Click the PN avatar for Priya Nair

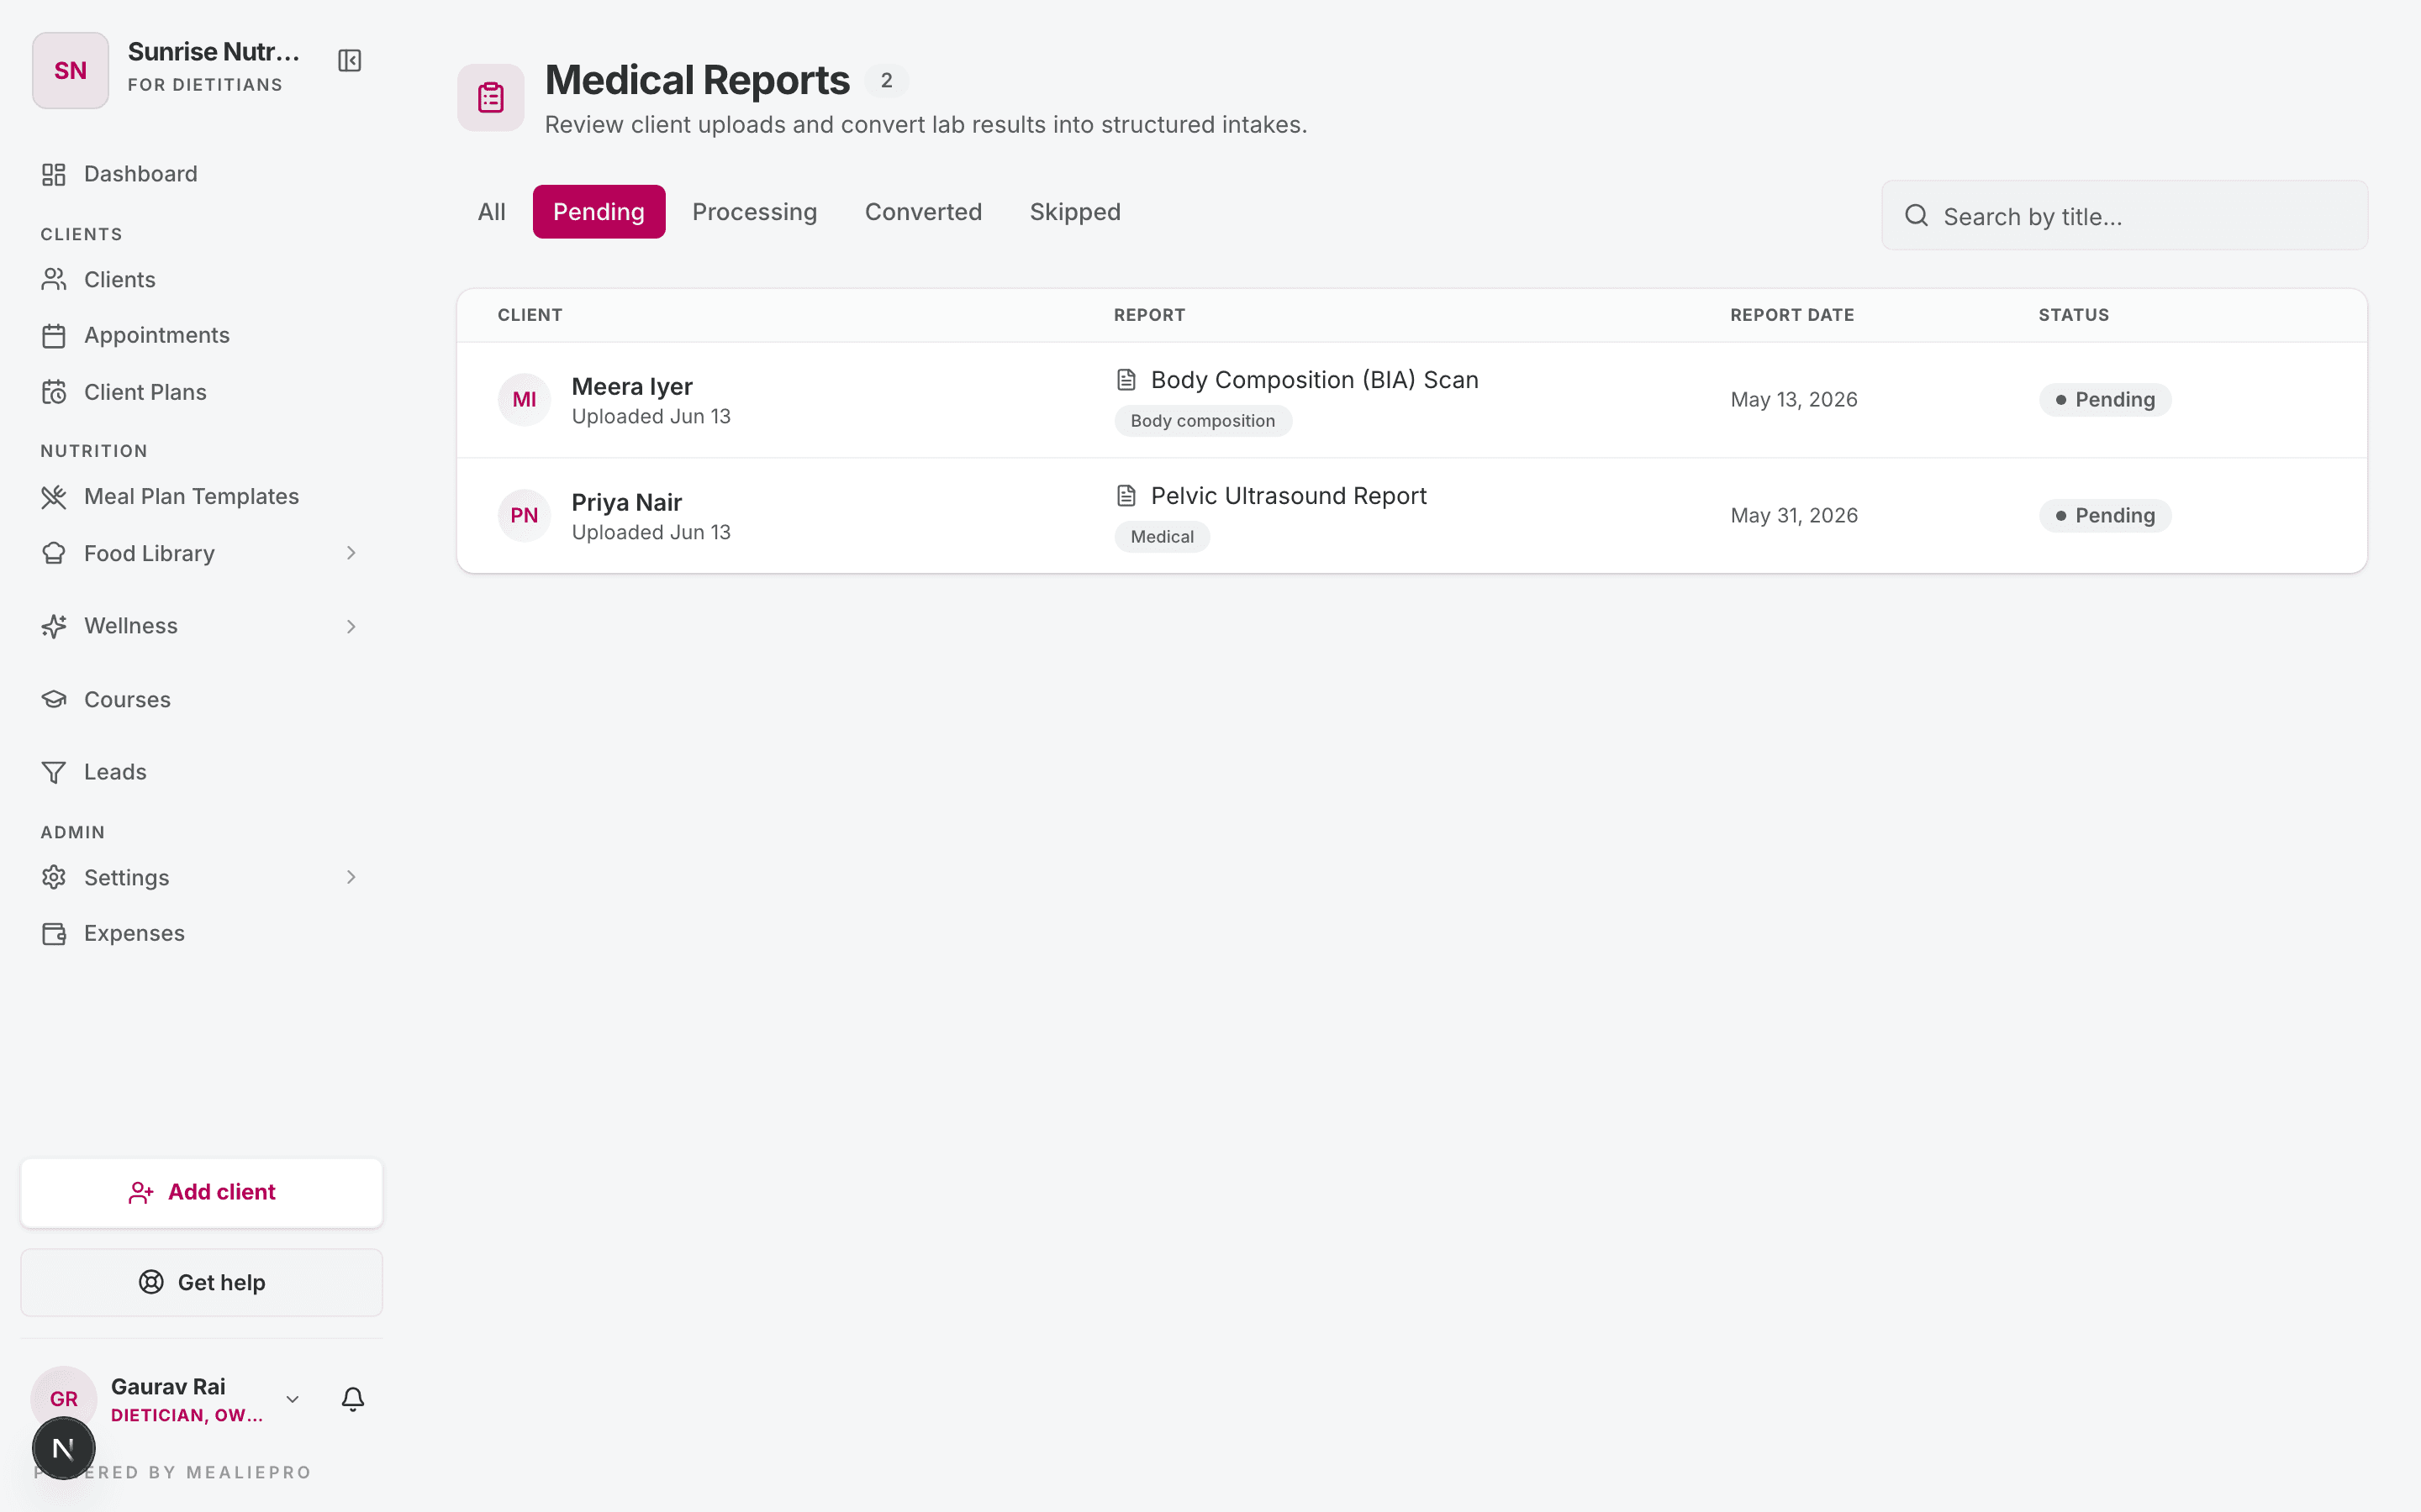[x=525, y=516]
